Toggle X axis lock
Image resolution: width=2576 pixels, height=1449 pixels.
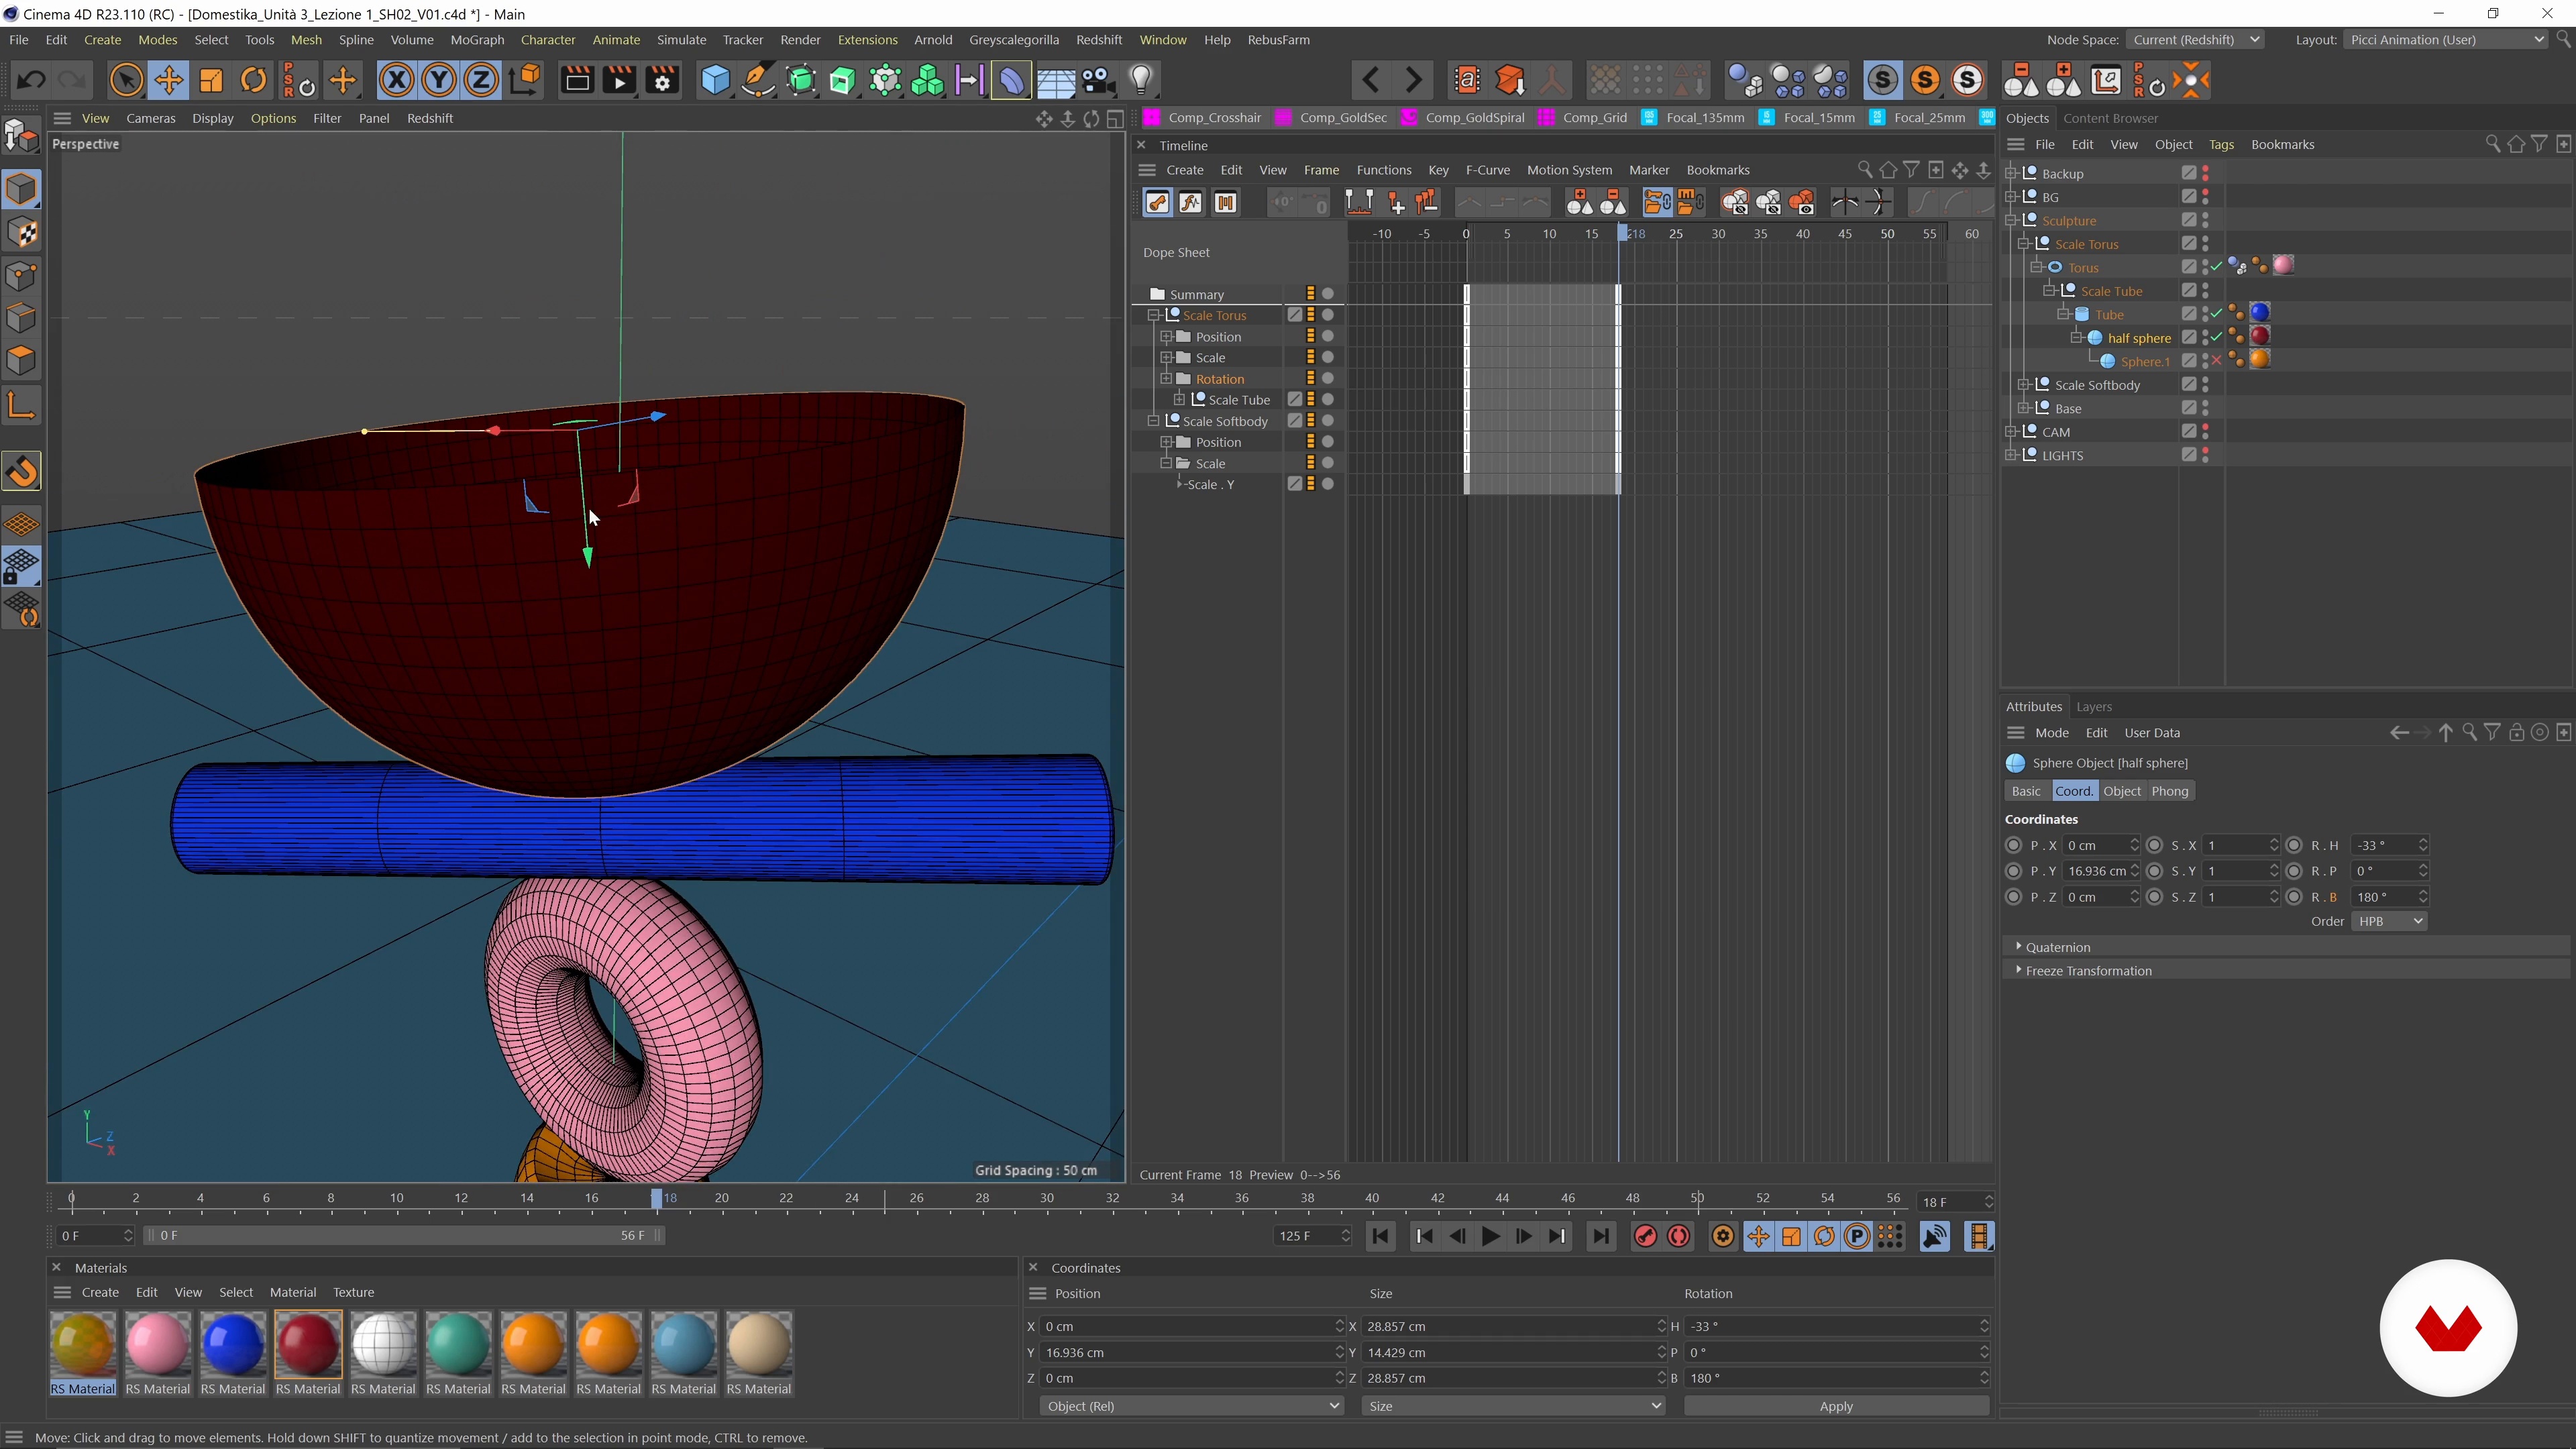tap(396, 80)
